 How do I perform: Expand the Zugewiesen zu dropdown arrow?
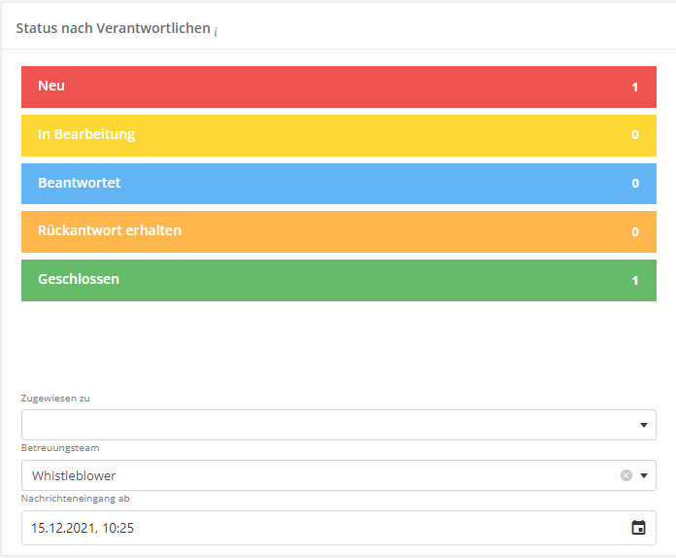click(x=643, y=425)
